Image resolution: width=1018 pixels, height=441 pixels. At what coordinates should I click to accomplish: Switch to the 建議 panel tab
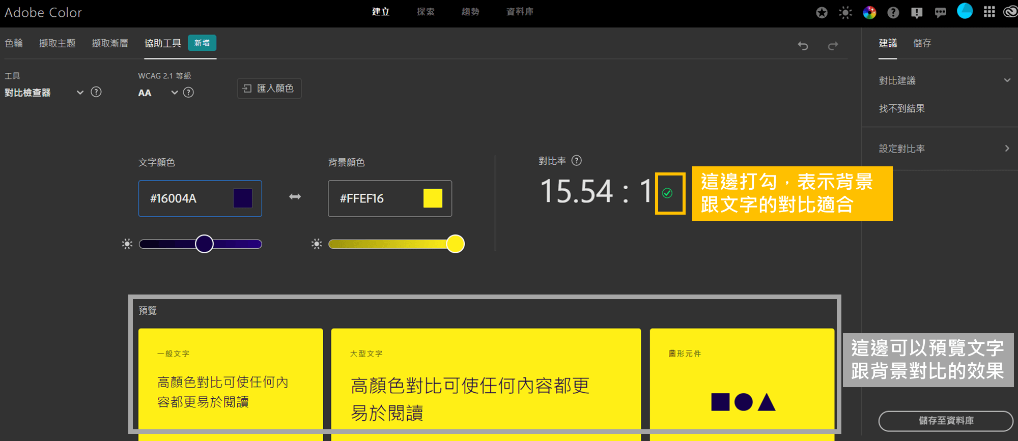coord(888,43)
